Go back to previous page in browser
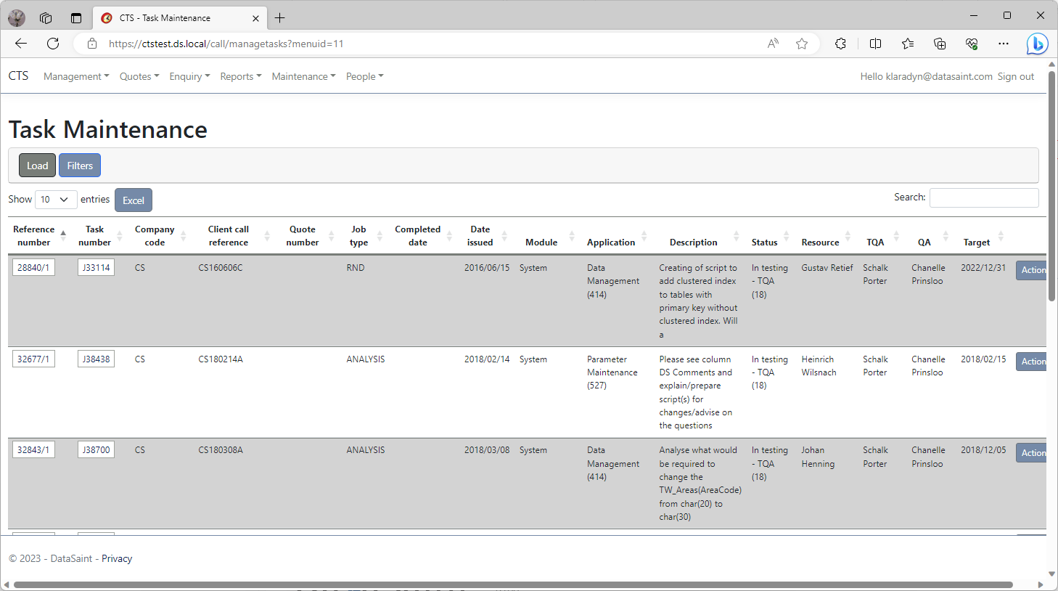This screenshot has width=1058, height=591. point(21,44)
